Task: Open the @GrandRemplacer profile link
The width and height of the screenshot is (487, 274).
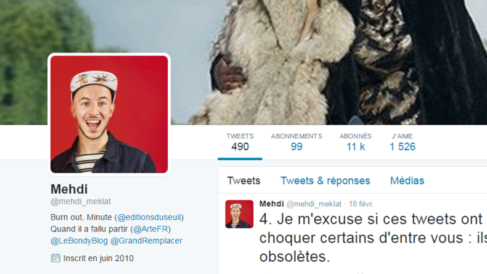Action: point(146,241)
